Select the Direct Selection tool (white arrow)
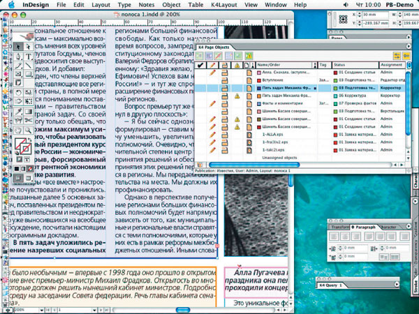This screenshot has height=314, width=419. click(29, 47)
